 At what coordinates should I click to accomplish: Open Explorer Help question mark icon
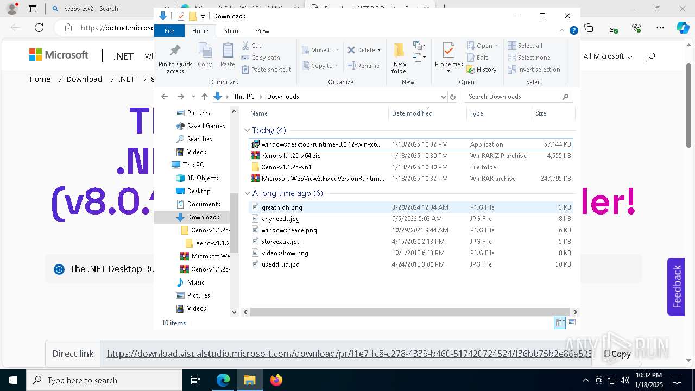[x=573, y=31]
